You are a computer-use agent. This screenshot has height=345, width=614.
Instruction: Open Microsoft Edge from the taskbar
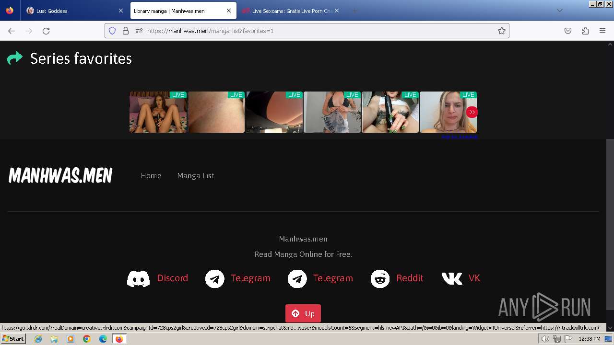pos(103,339)
